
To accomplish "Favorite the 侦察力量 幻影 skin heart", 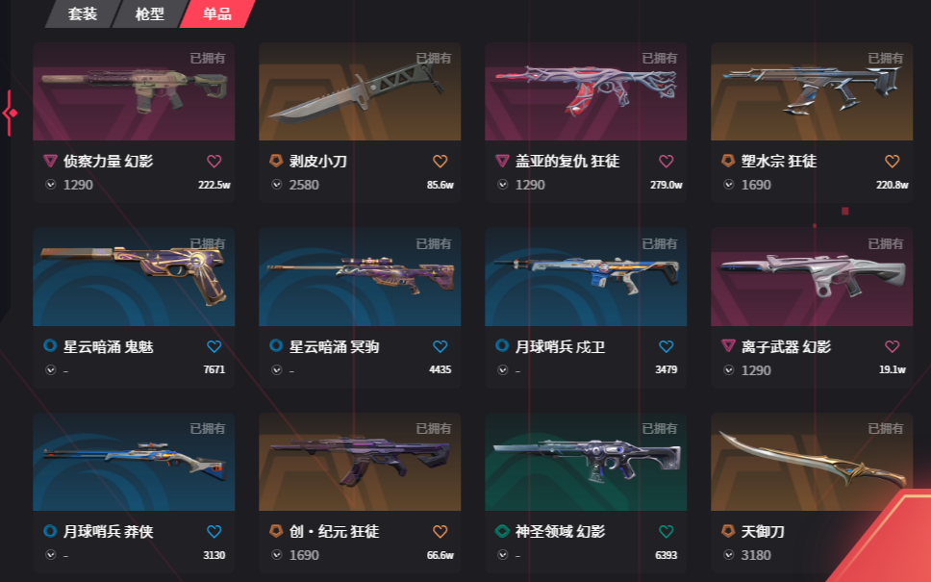I will [x=214, y=161].
